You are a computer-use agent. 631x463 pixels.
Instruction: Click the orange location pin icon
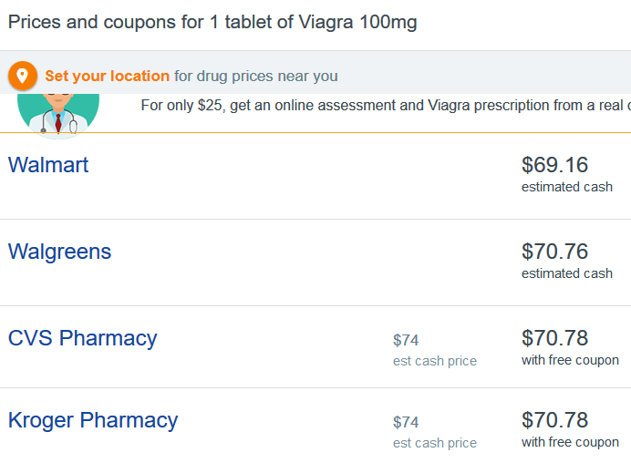pos(23,76)
